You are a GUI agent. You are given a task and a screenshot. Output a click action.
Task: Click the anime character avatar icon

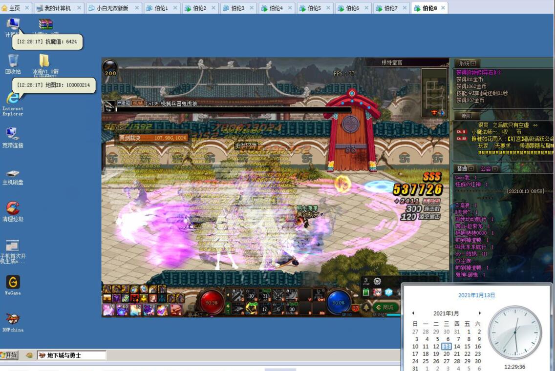377,292
